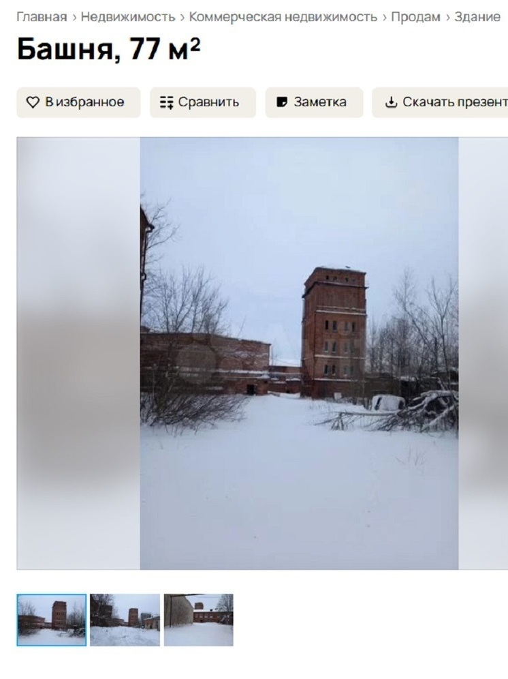Click the heart icon for favorites

[33, 102]
